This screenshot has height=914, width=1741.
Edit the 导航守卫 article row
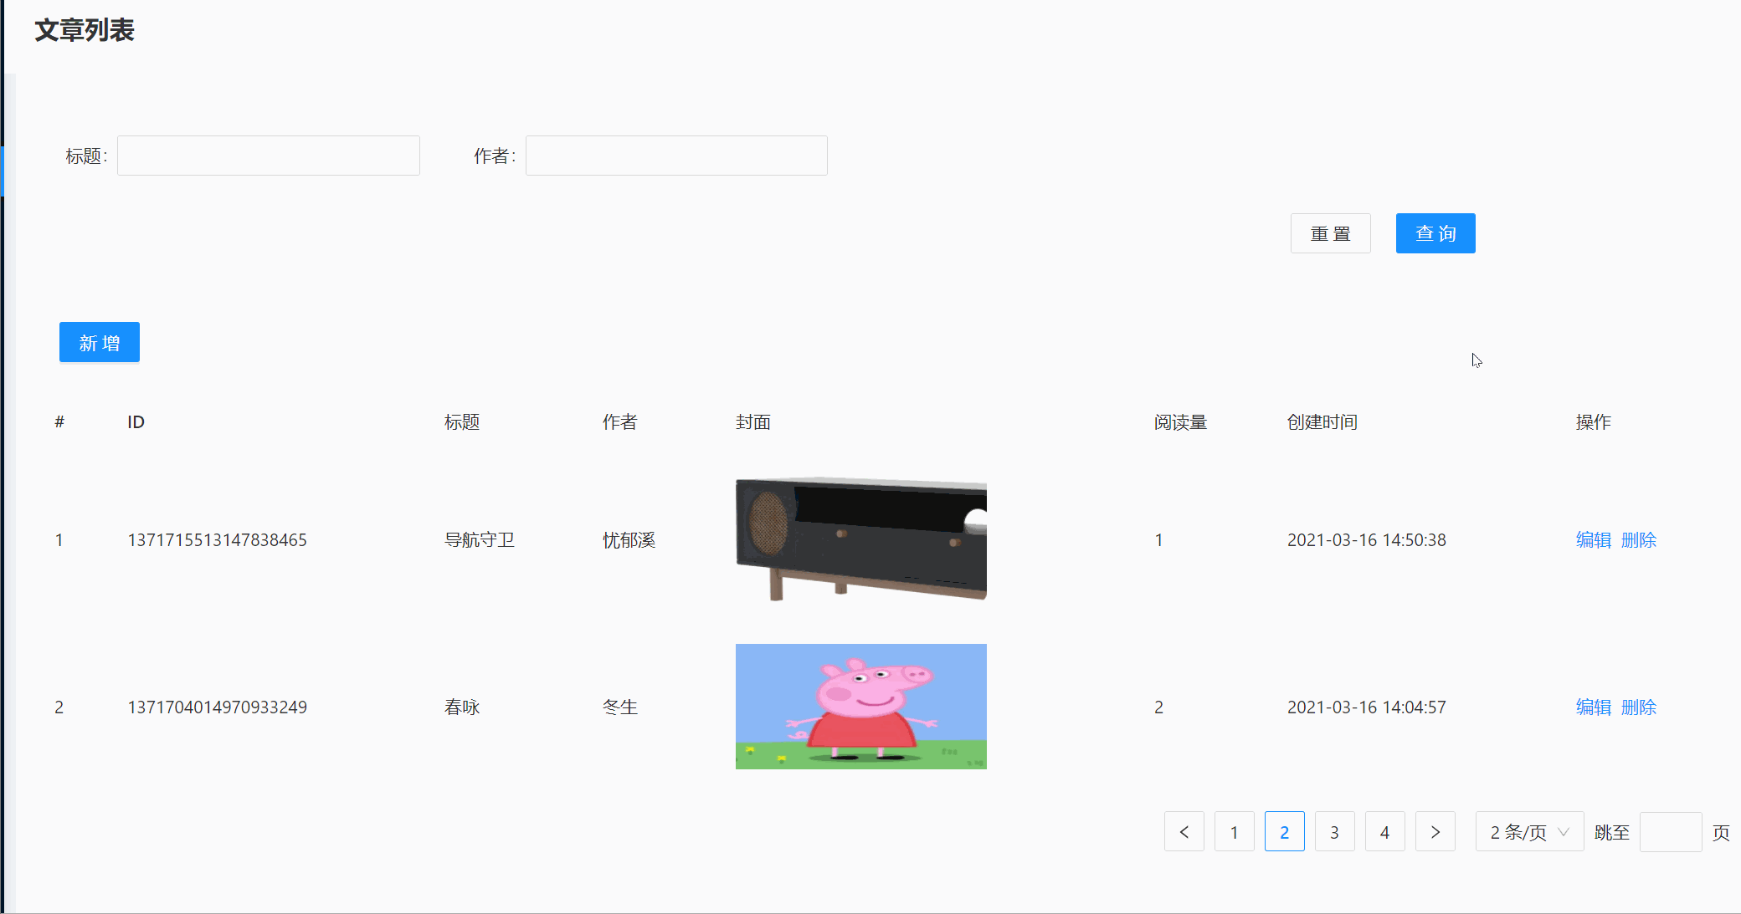coord(1593,540)
